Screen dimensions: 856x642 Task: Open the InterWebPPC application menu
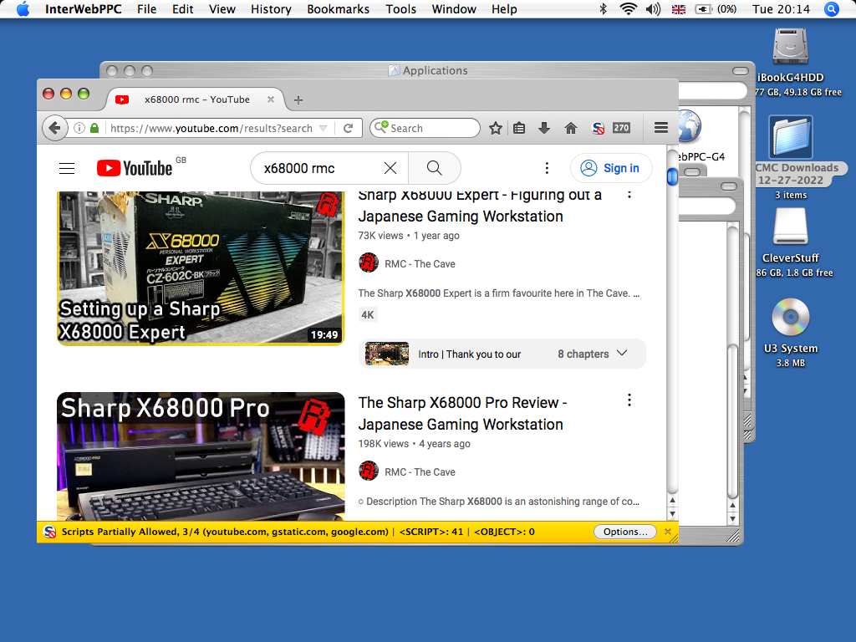pos(83,9)
